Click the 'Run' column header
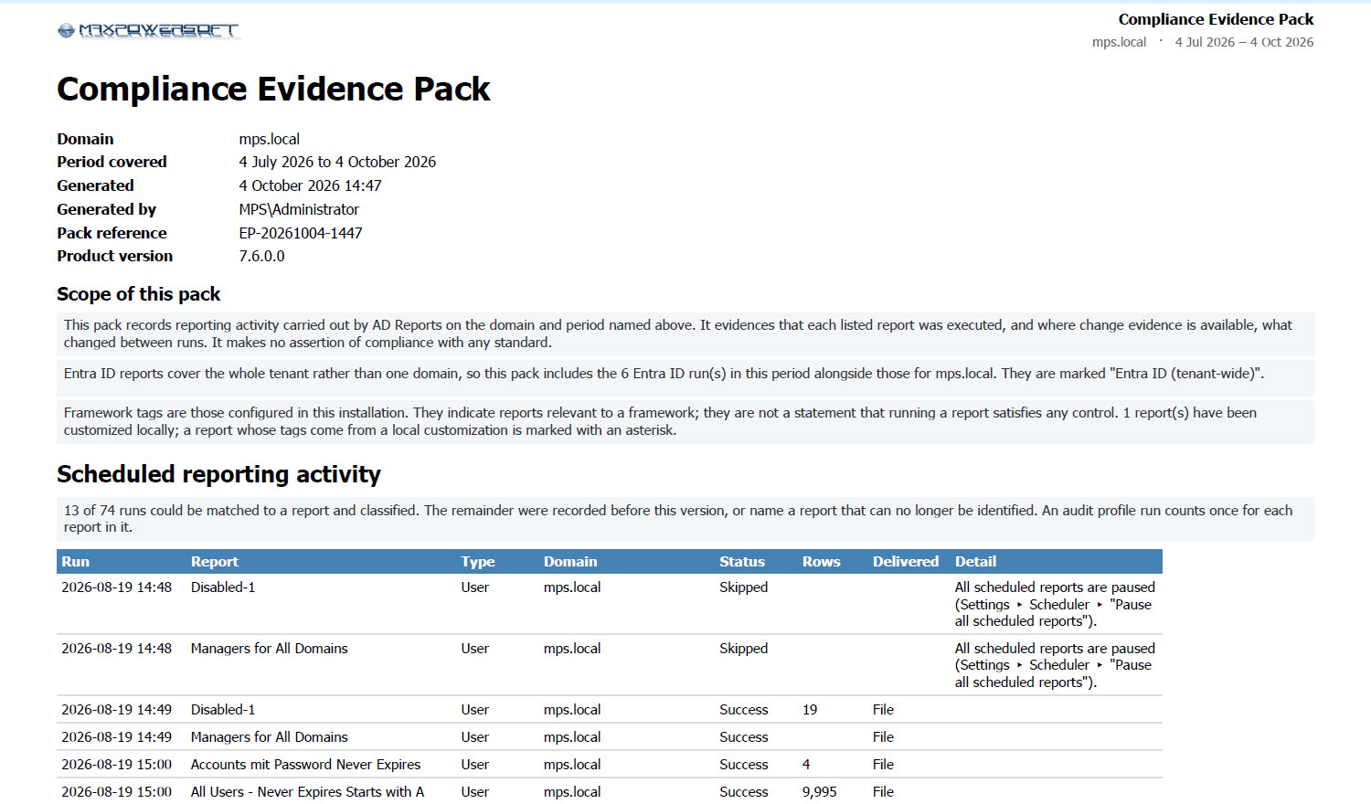 click(76, 562)
